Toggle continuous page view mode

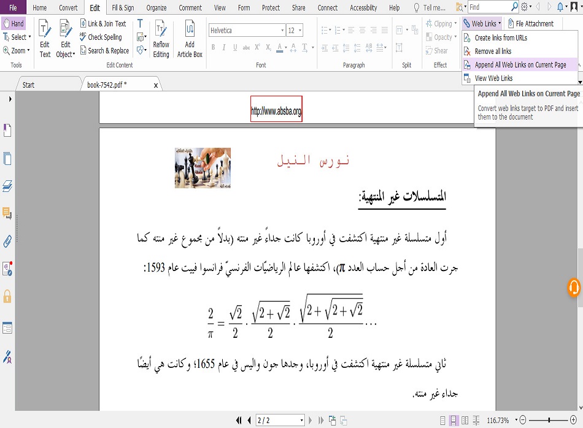[x=453, y=420]
